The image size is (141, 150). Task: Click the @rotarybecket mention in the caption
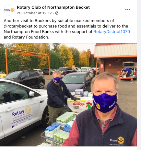click(18, 26)
